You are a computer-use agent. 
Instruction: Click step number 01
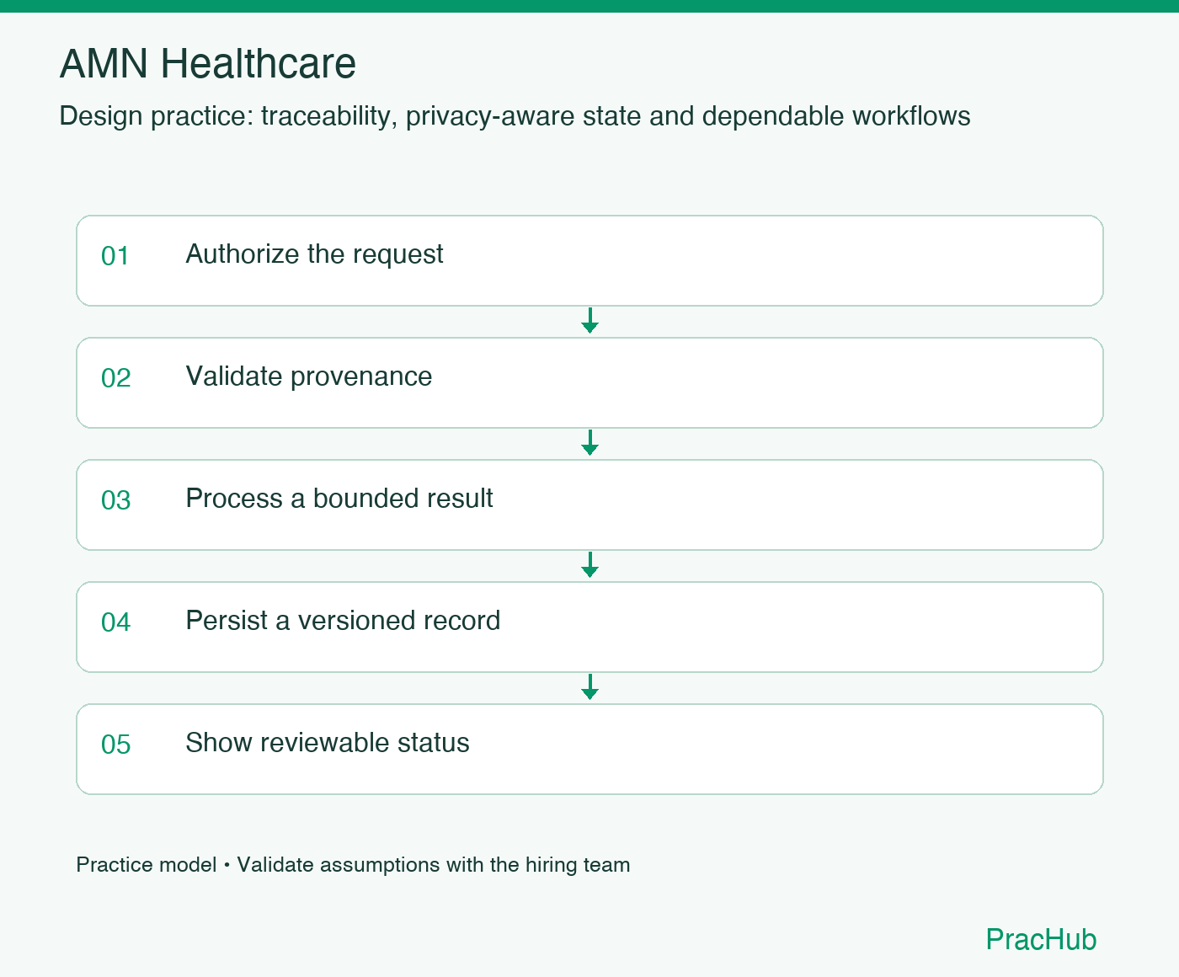[115, 256]
